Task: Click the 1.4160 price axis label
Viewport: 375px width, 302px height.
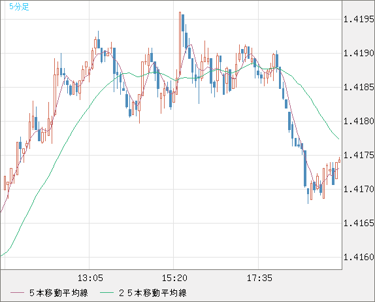Action: [x=358, y=257]
